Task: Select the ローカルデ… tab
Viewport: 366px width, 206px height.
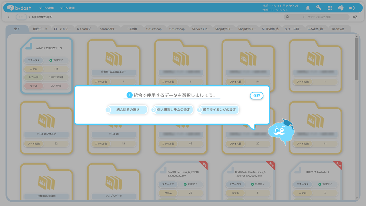Action: click(x=63, y=29)
